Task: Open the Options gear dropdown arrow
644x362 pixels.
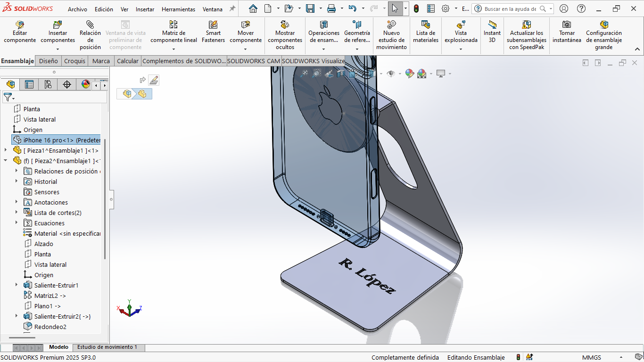Action: click(x=456, y=8)
